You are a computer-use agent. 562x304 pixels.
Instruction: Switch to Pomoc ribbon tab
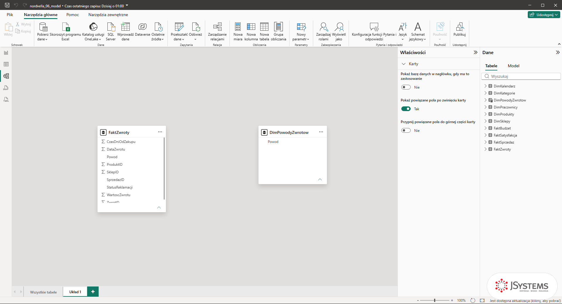(73, 15)
